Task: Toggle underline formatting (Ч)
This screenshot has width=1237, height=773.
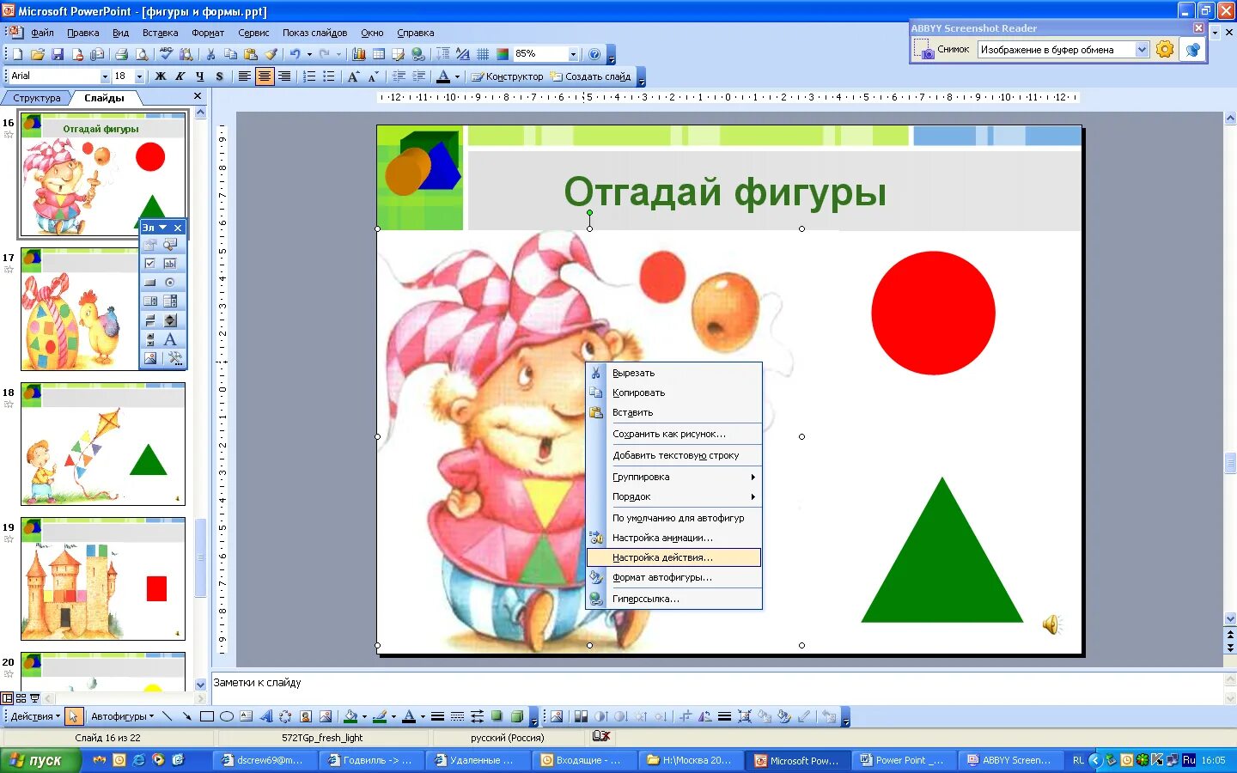Action: (x=199, y=76)
